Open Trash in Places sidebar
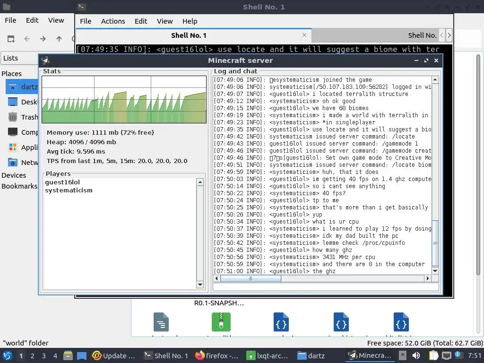This screenshot has height=363, width=484. (22, 117)
